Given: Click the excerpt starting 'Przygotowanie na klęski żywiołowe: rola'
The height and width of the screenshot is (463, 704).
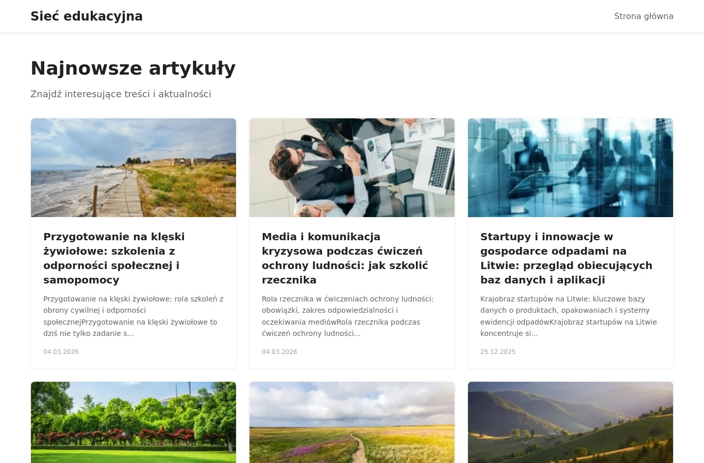Looking at the screenshot, I should click(133, 316).
